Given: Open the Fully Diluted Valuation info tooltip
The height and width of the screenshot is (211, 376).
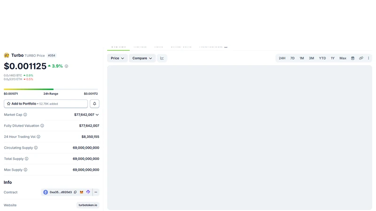Looking at the screenshot, I should click(42, 126).
